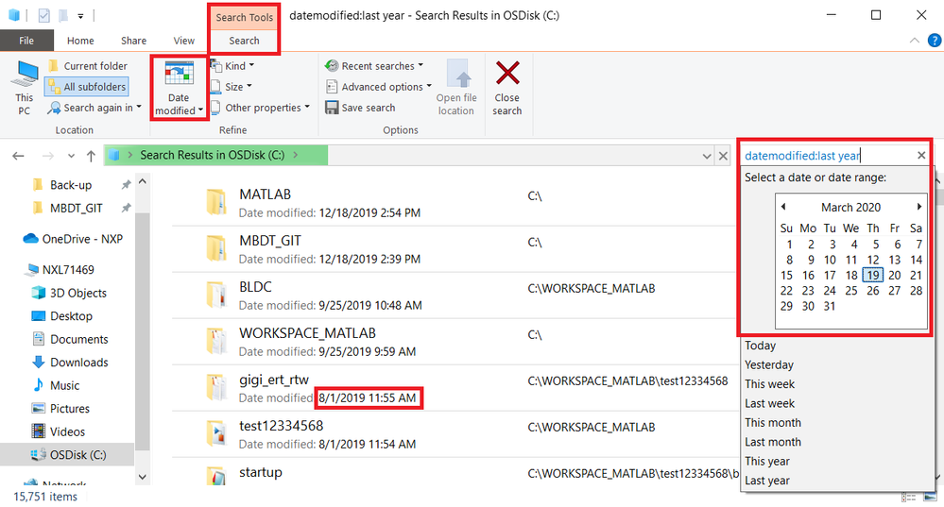
Task: Click the This PC location icon
Action: point(24,88)
